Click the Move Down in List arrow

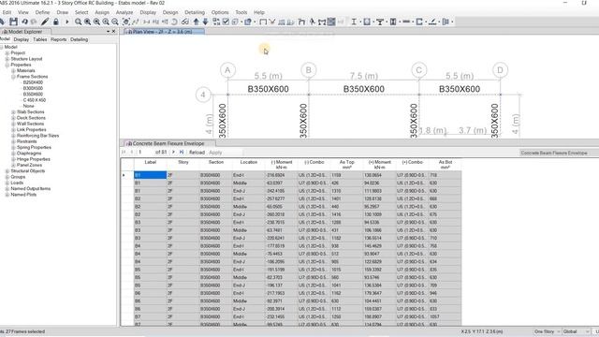click(x=205, y=22)
